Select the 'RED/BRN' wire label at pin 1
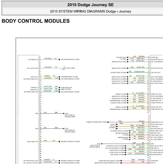Image resolution: width=163 pixels, height=164 pixels. 142,56
